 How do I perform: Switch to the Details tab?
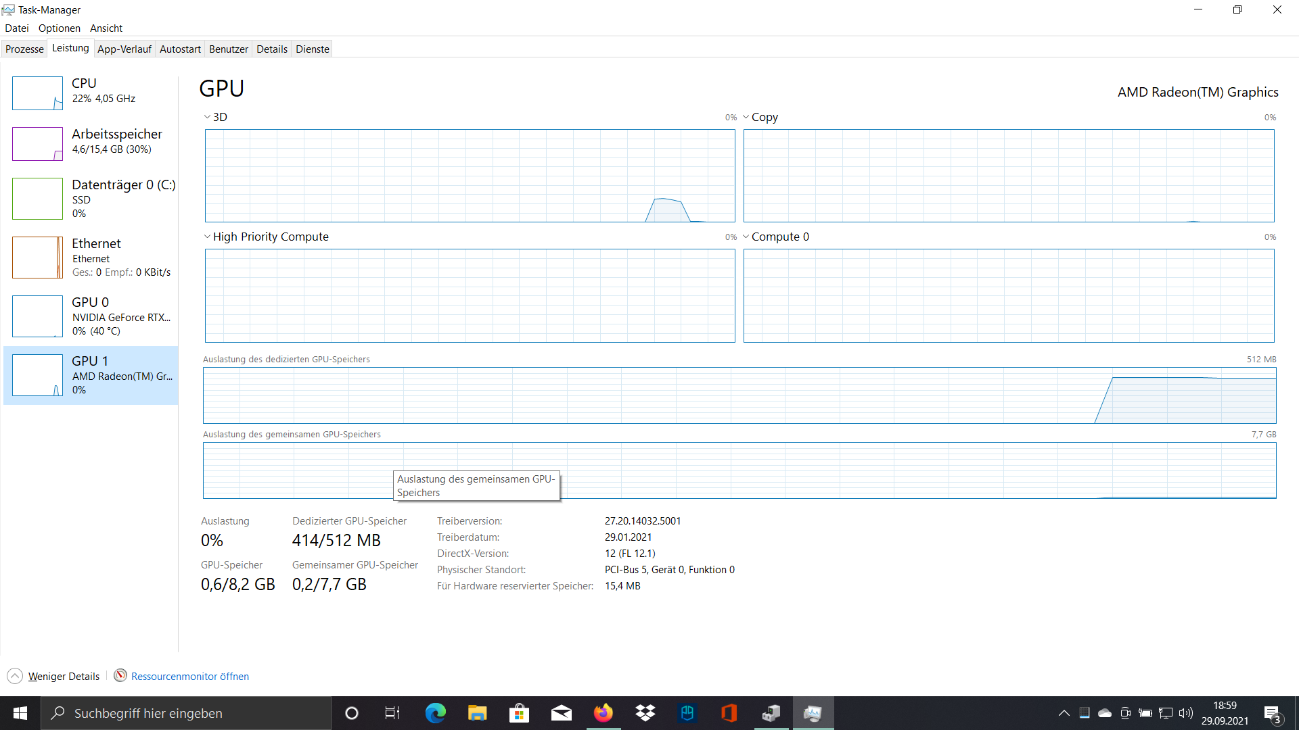click(272, 49)
